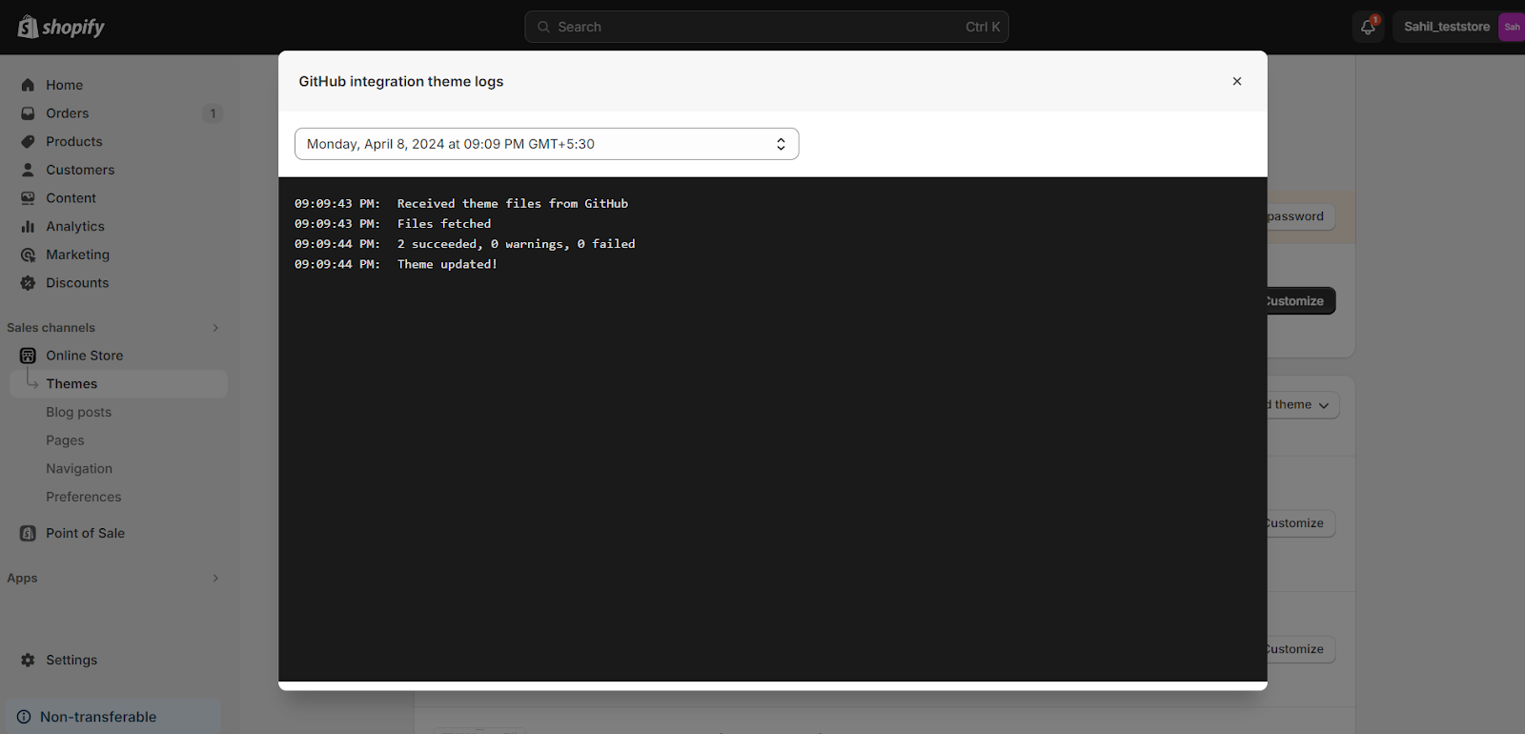Click 'Files fetched' log line
Image resolution: width=1525 pixels, height=734 pixels.
click(x=444, y=224)
